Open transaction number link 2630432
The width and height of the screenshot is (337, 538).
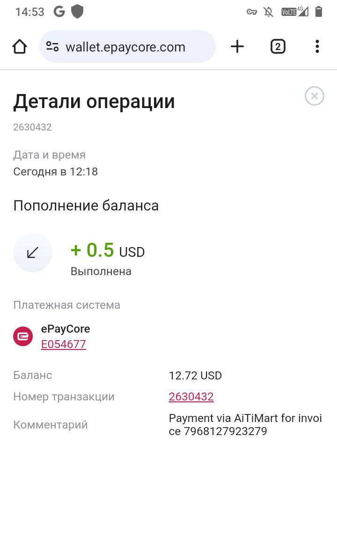pyautogui.click(x=191, y=397)
